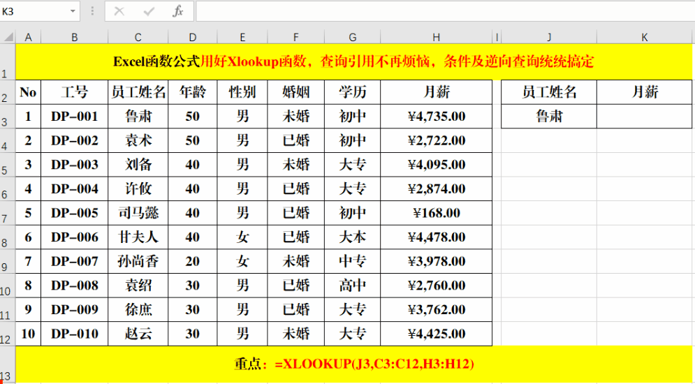Click the name cell 徐庶

(x=138, y=309)
